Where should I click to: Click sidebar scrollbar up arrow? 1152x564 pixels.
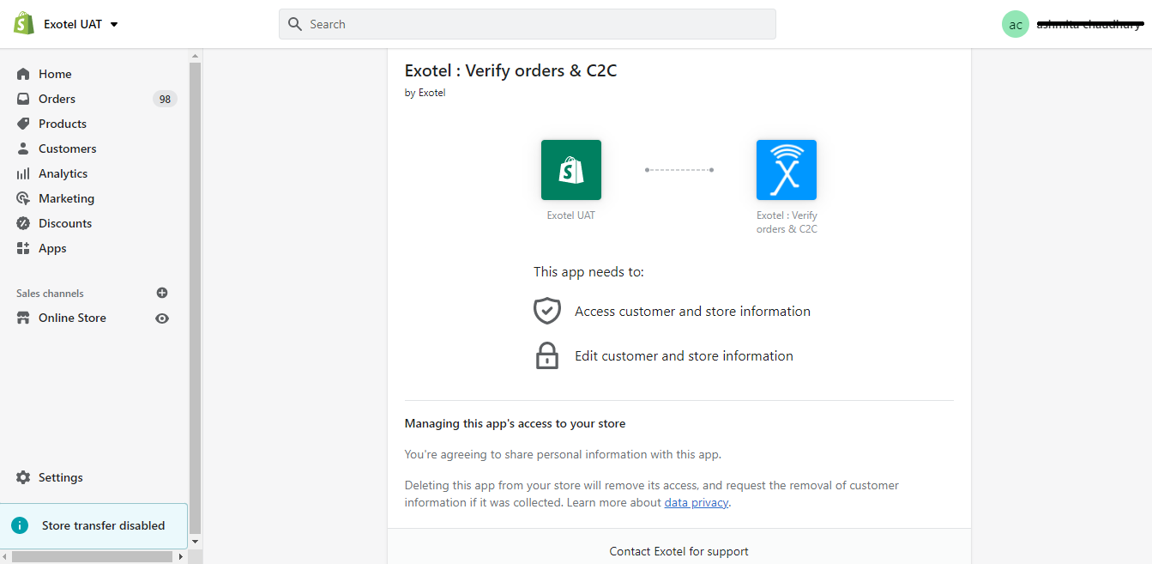pos(195,55)
